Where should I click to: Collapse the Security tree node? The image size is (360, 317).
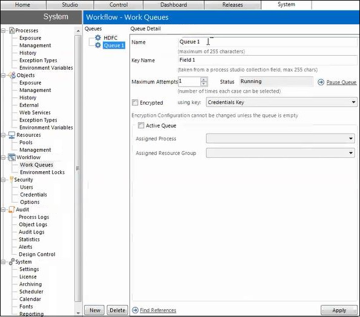tap(3, 180)
